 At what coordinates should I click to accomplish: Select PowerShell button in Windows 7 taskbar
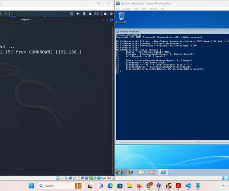(163, 172)
